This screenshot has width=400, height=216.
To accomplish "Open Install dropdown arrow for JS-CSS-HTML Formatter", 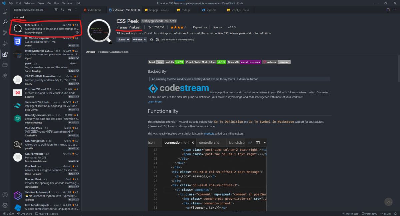I will coord(78,84).
